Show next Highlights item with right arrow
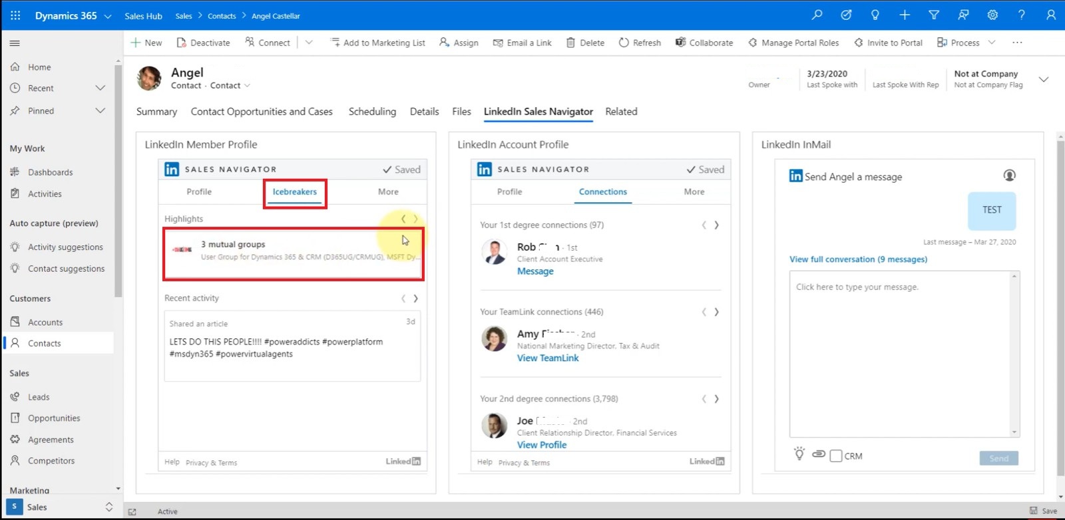 (x=416, y=219)
